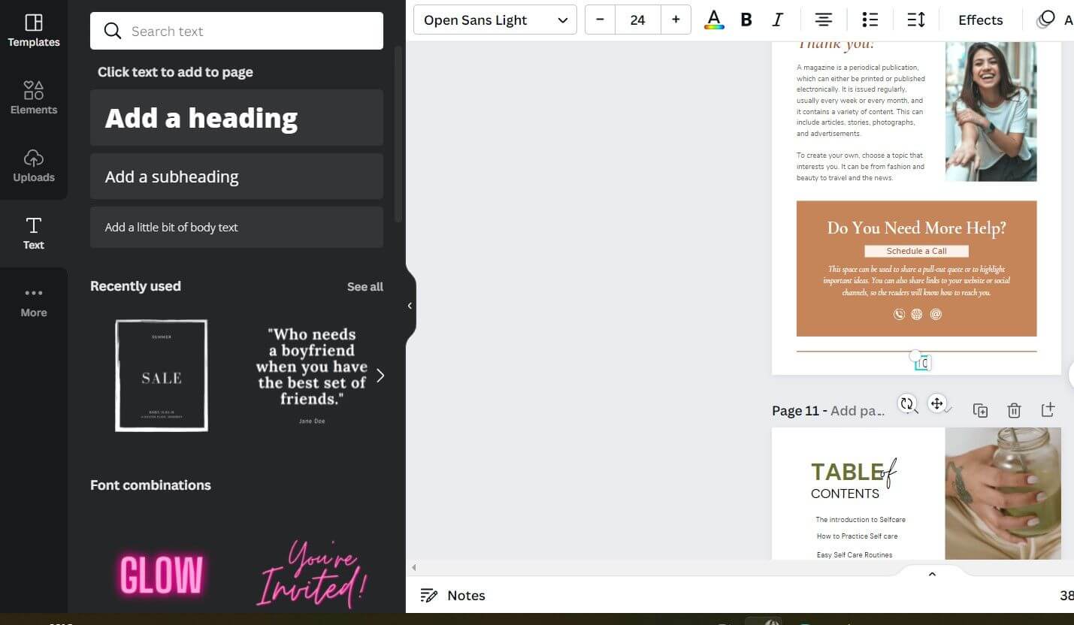This screenshot has width=1074, height=625.
Task: Open the Elements panel
Action: point(33,98)
